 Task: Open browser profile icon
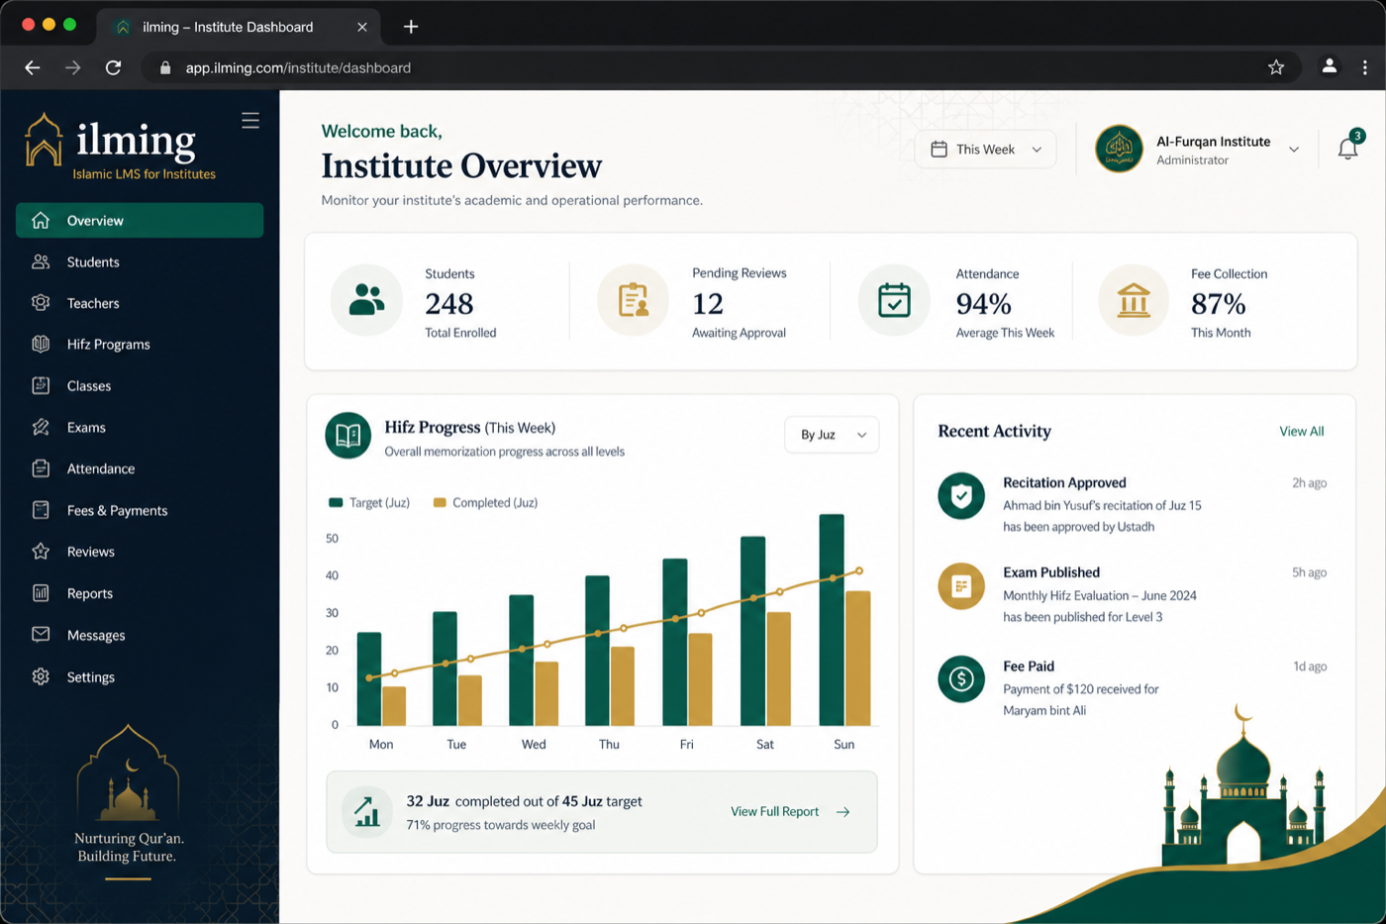tap(1329, 66)
